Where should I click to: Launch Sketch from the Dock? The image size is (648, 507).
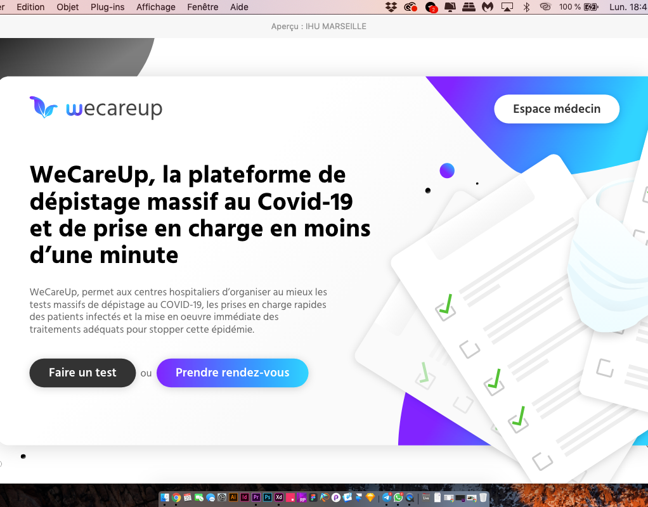click(370, 497)
